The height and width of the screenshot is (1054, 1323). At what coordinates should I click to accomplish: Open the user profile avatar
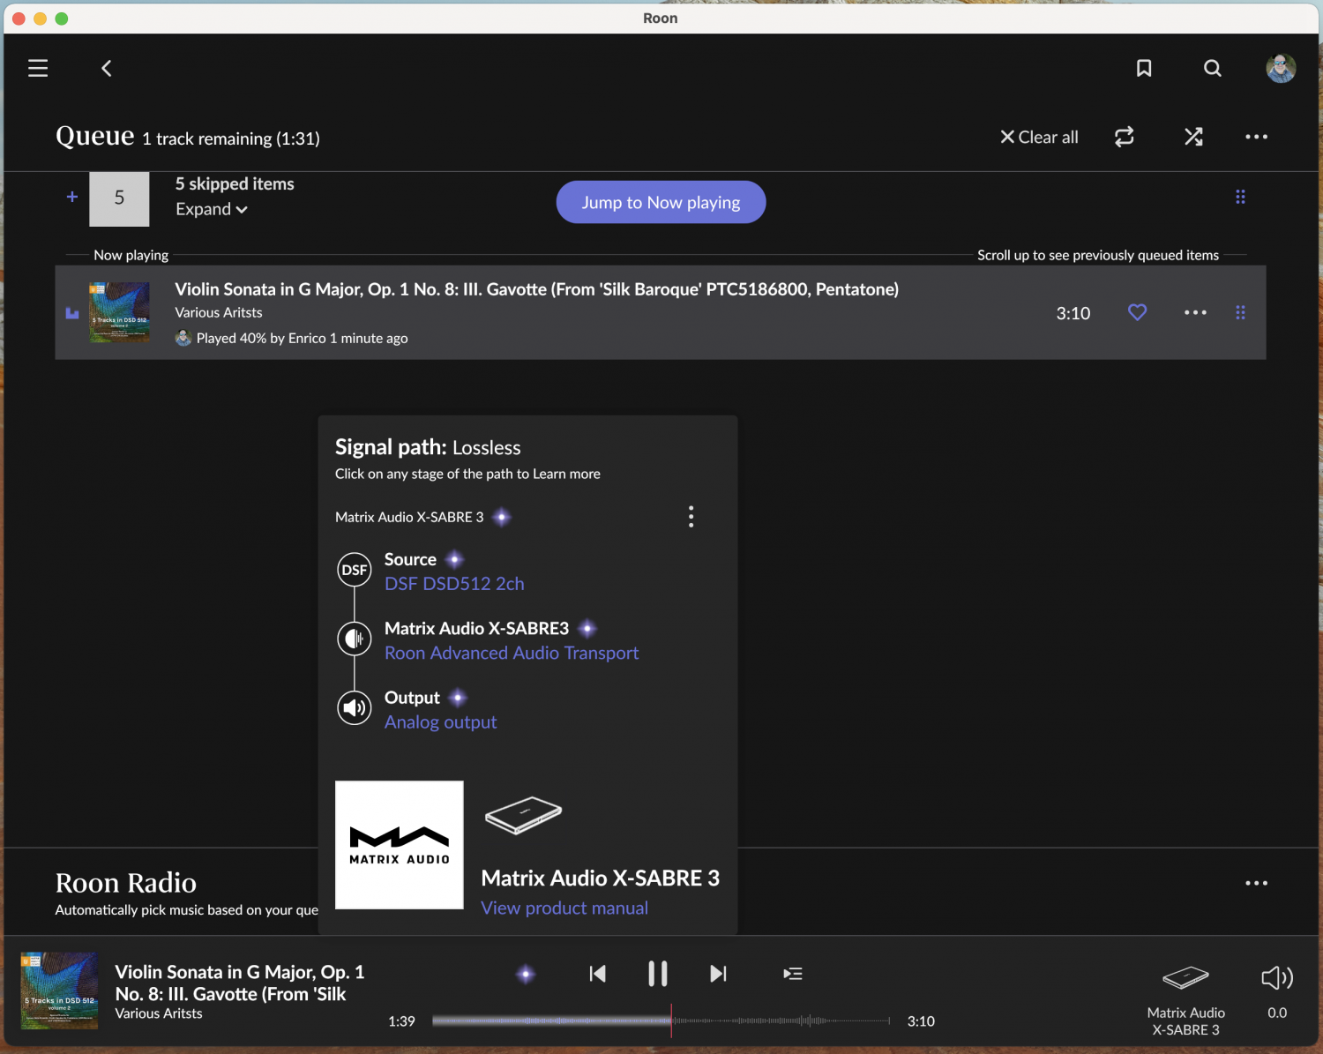click(x=1281, y=68)
